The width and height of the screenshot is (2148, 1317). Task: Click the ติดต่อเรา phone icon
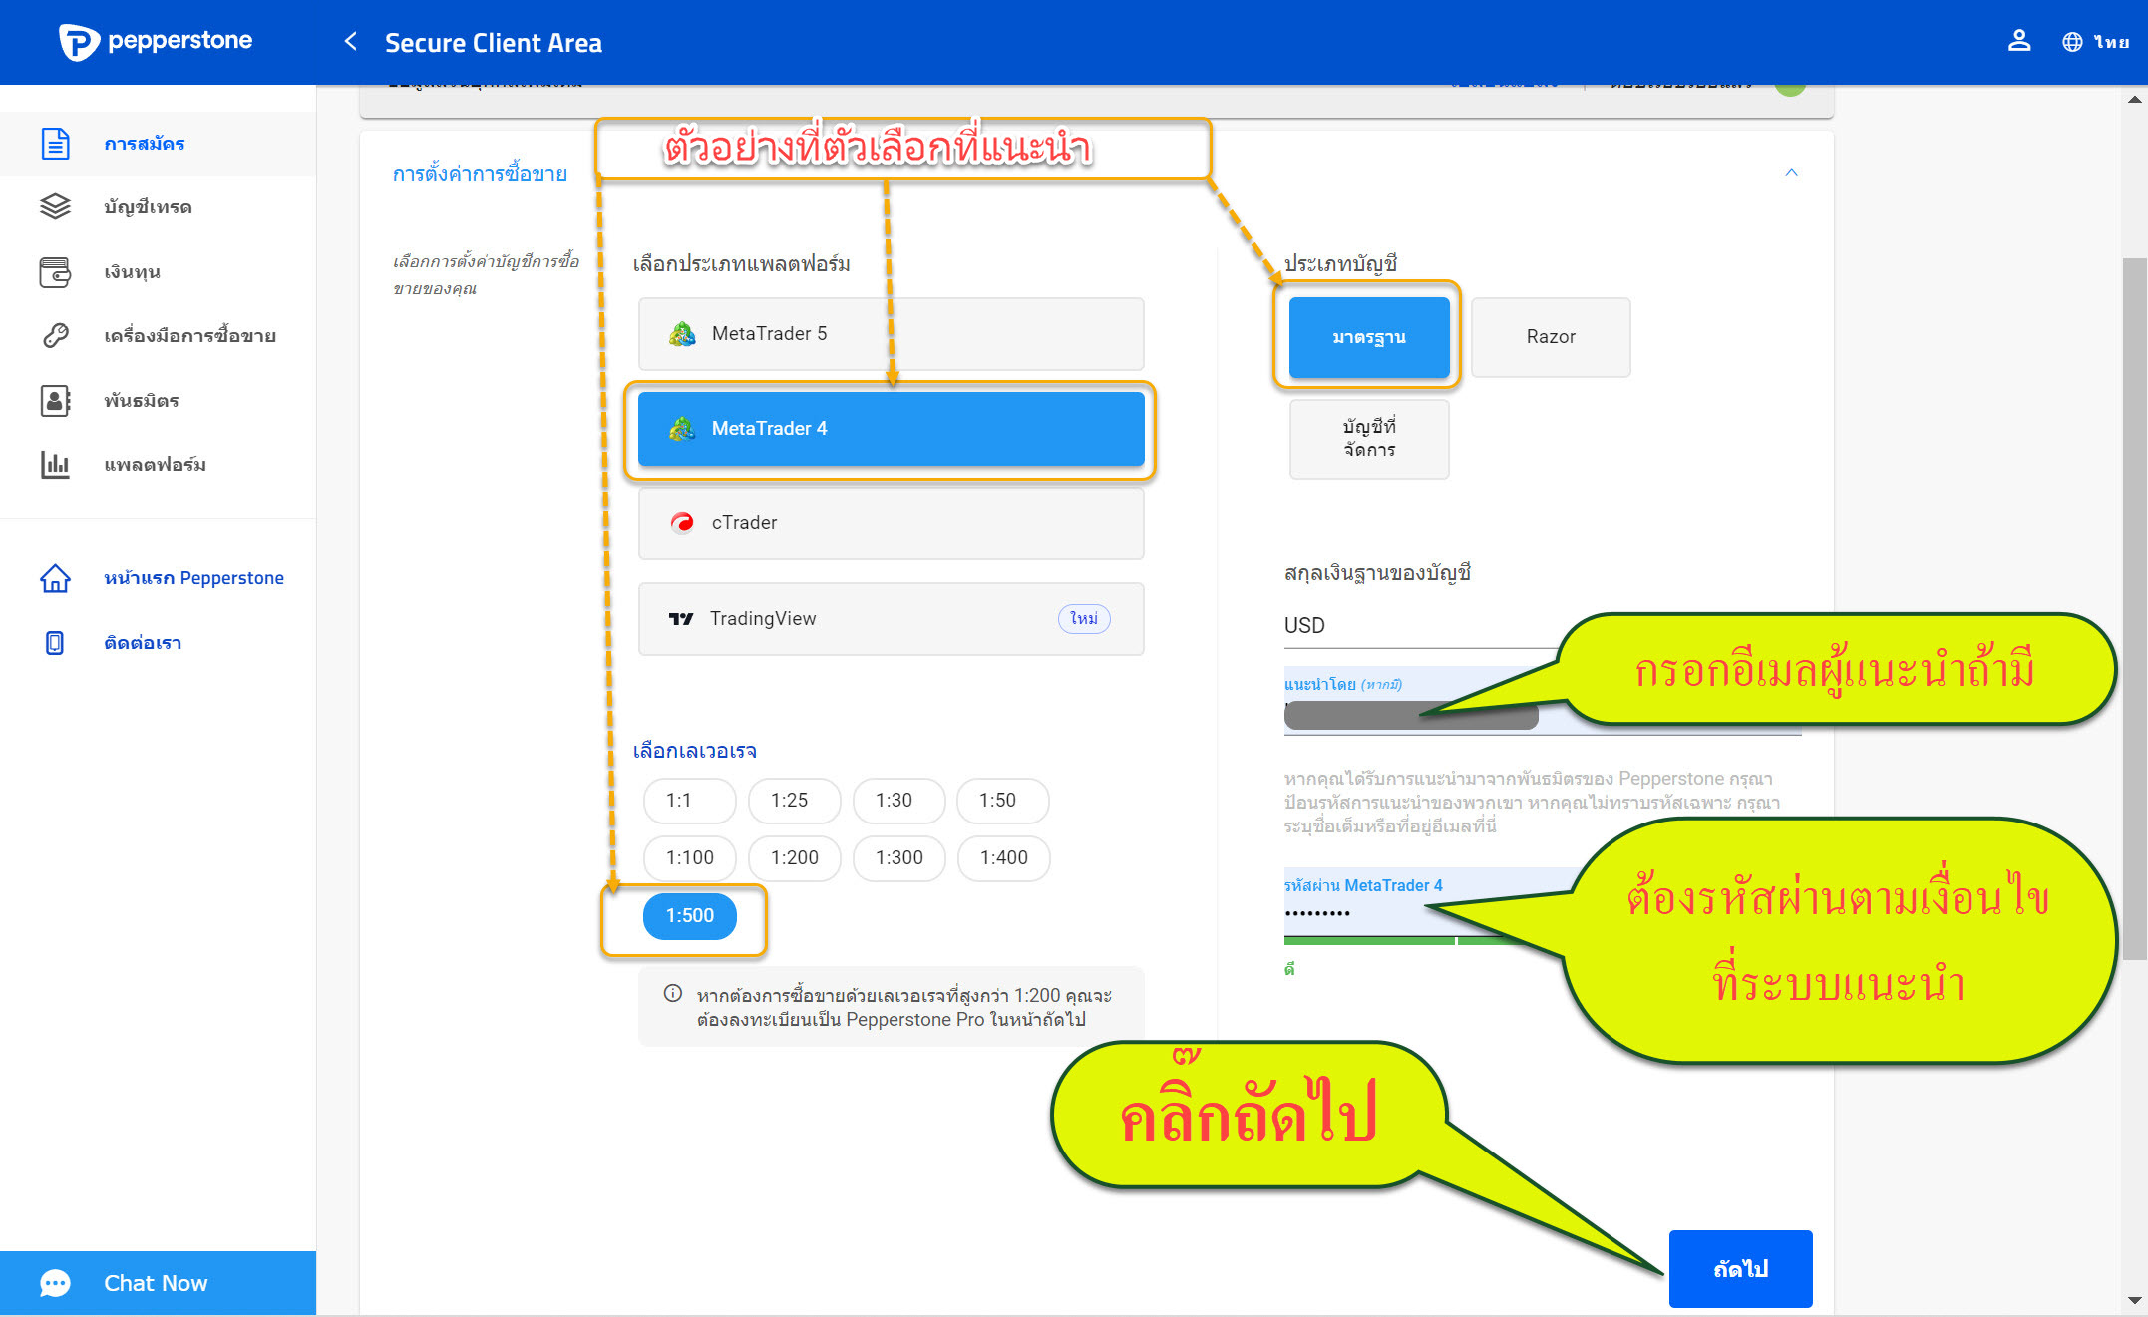pos(55,642)
